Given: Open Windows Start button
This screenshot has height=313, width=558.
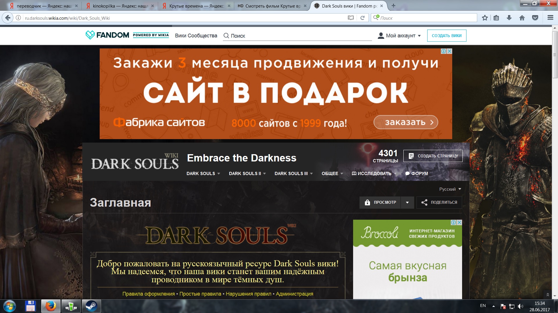Looking at the screenshot, I should point(9,306).
